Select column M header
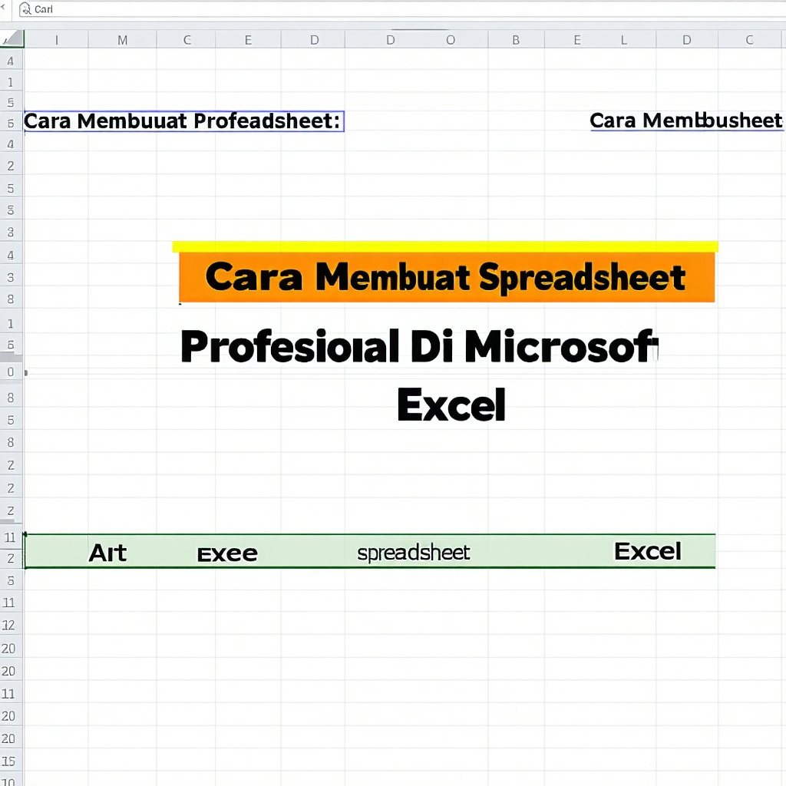The image size is (786, 786). tap(122, 40)
